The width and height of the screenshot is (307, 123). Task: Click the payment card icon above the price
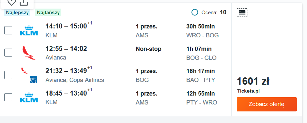point(242,13)
